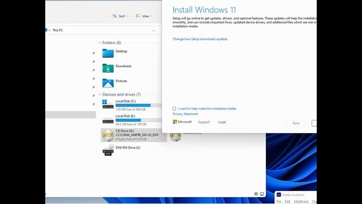Select the DVD RW Drive (J:) icon
Image resolution: width=362 pixels, height=204 pixels.
pos(108,150)
